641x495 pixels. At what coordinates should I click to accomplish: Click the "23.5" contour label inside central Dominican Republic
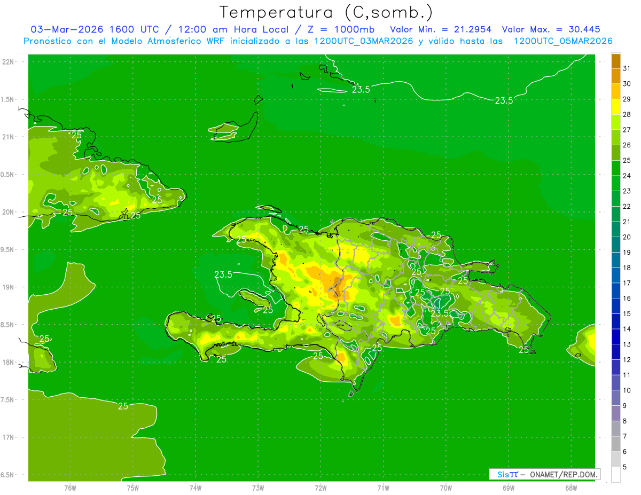(440, 313)
